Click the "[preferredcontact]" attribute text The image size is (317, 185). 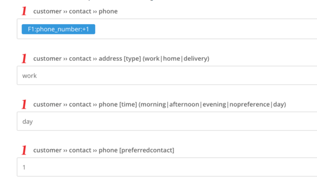pyautogui.click(x=147, y=150)
